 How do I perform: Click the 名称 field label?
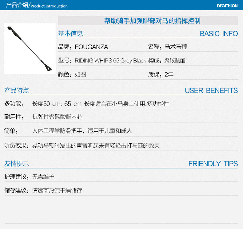155,47
